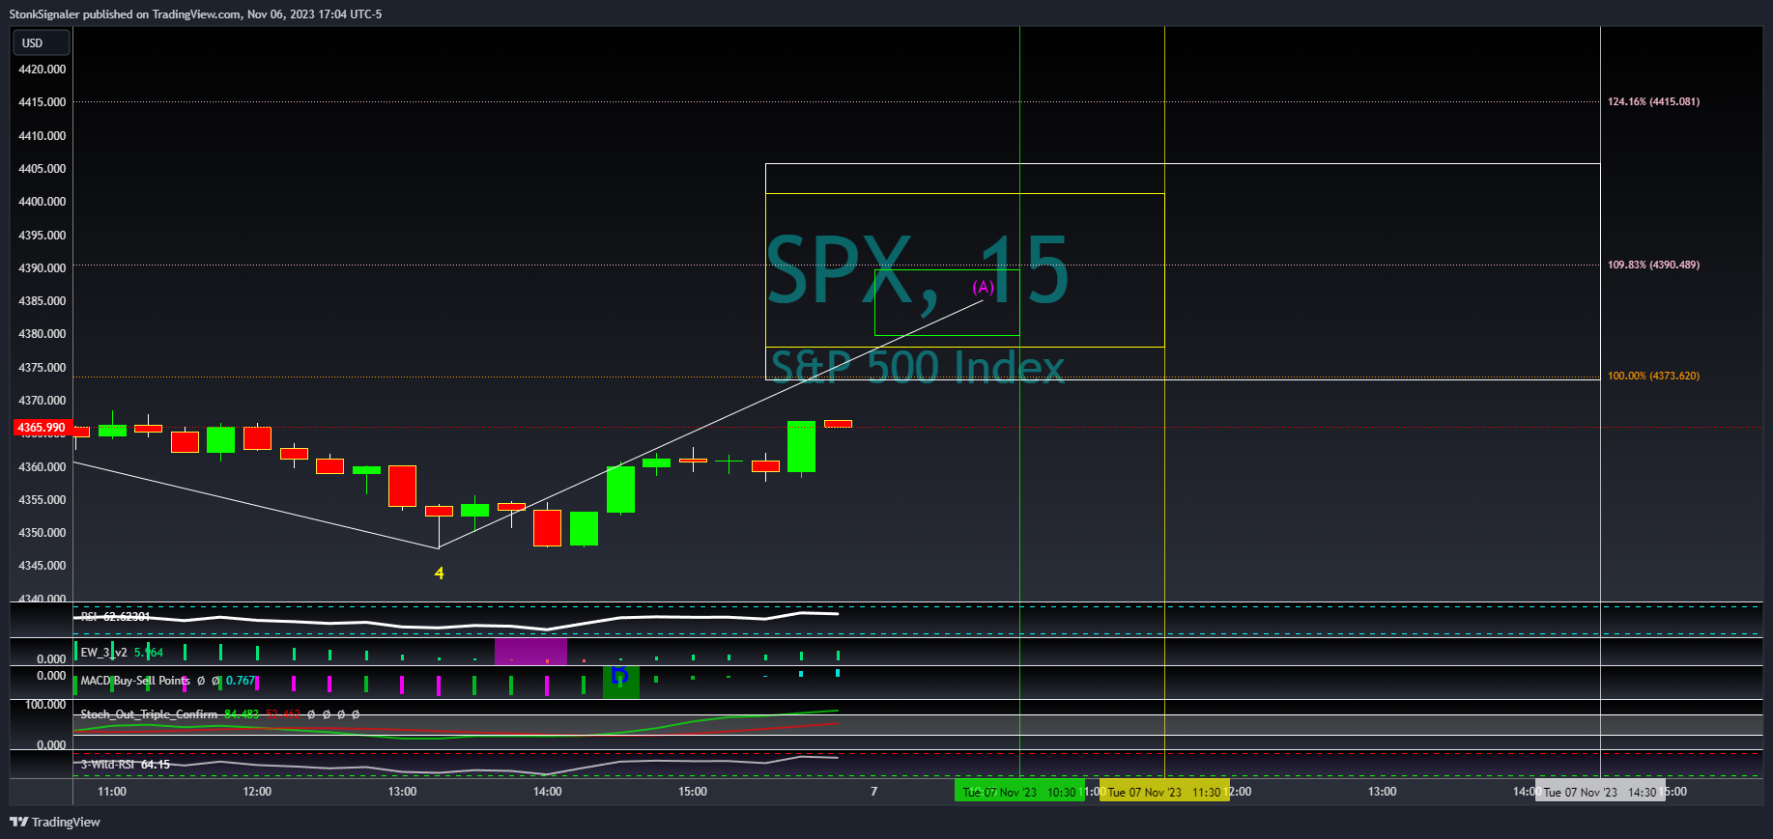Viewport: 1773px width, 839px height.
Task: Click the 14:00 label left of 15:00 on time axis
Action: click(547, 792)
